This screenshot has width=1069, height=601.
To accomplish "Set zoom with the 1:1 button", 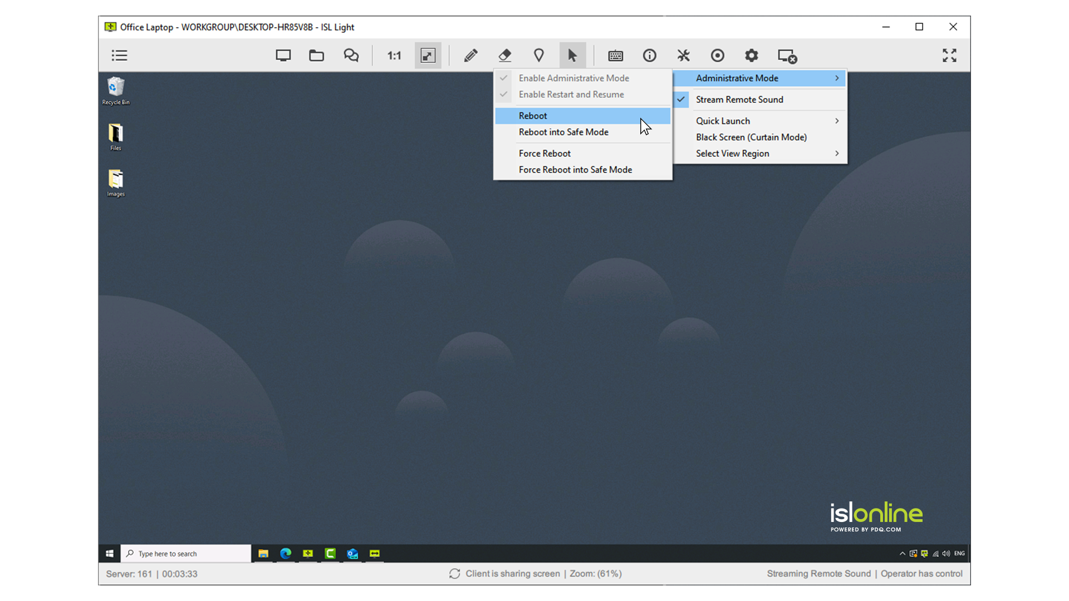I will pyautogui.click(x=394, y=56).
